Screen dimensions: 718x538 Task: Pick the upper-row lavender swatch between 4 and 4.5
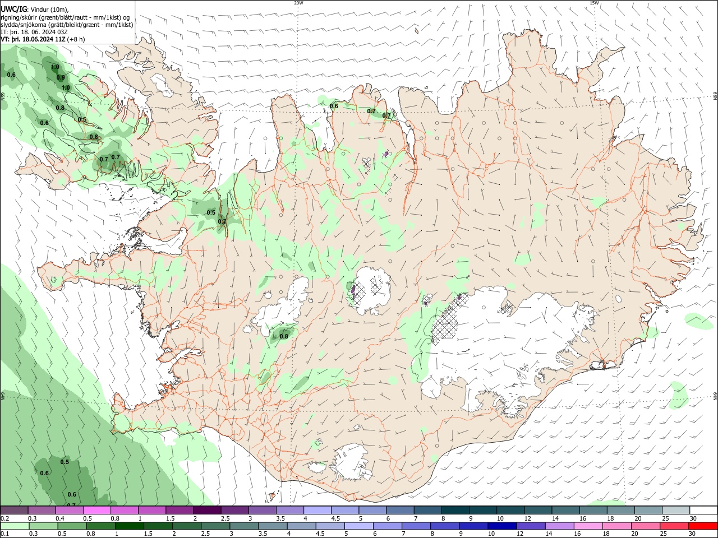point(317,510)
